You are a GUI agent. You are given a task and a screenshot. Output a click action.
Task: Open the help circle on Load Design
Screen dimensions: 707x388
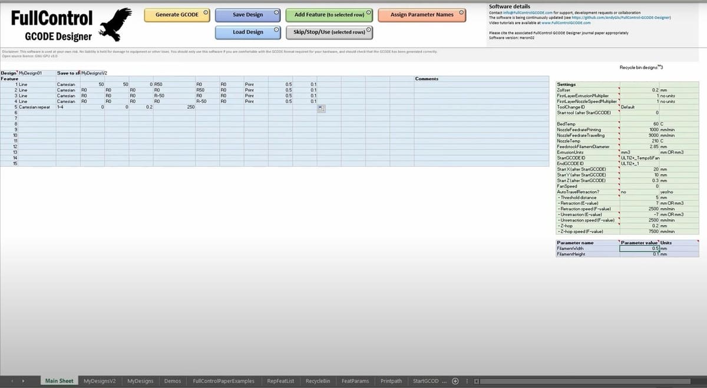tap(276, 28)
